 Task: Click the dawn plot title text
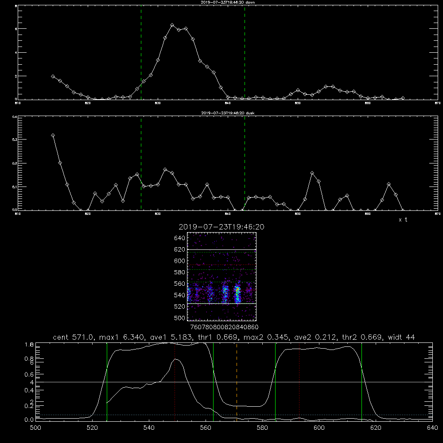click(x=228, y=2)
